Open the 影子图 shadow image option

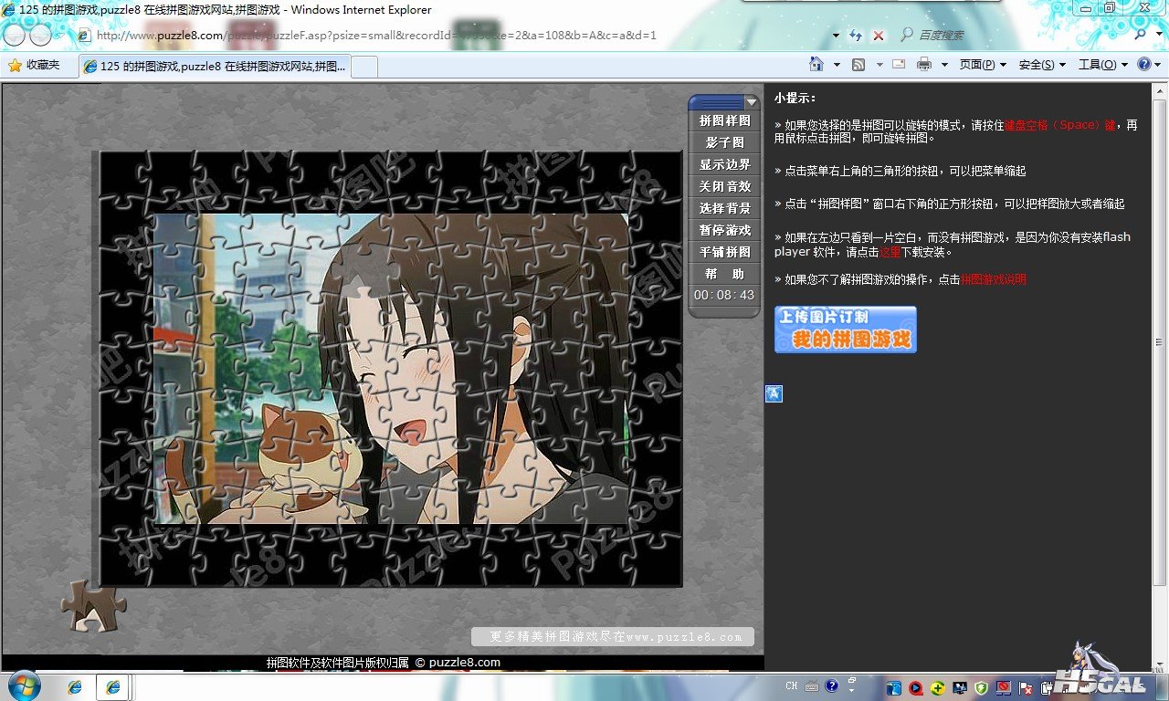[x=724, y=142]
